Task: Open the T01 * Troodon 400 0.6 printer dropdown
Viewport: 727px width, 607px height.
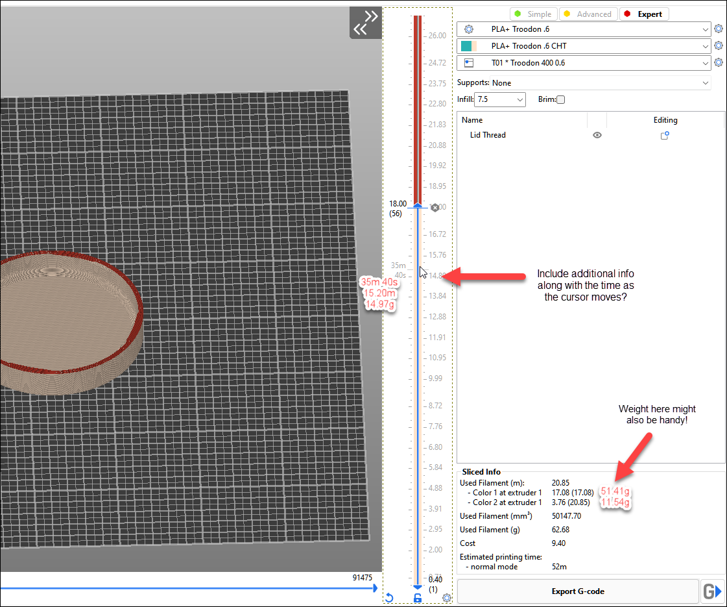Action: [584, 63]
